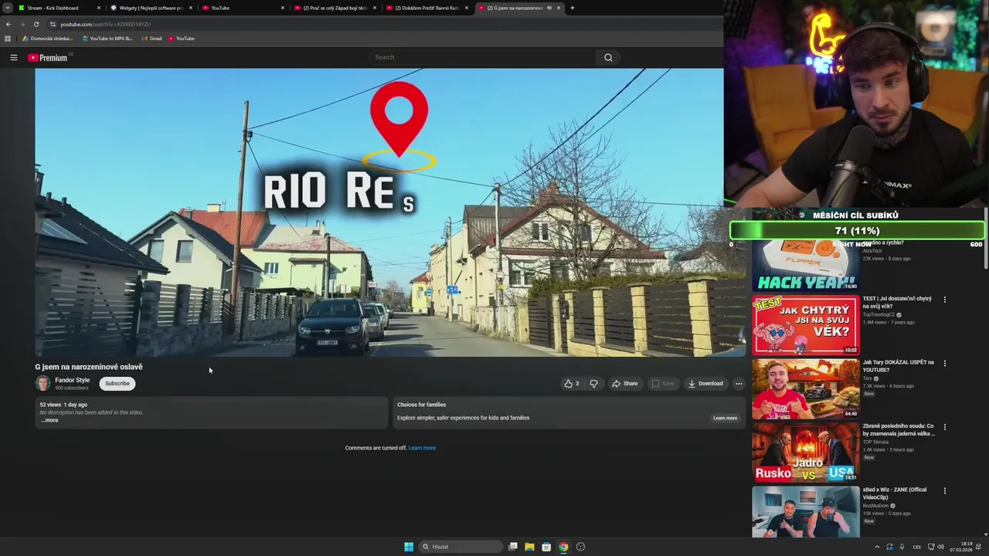The image size is (989, 556).
Task: Open options menu for xBed x Wiz video
Action: 944,490
